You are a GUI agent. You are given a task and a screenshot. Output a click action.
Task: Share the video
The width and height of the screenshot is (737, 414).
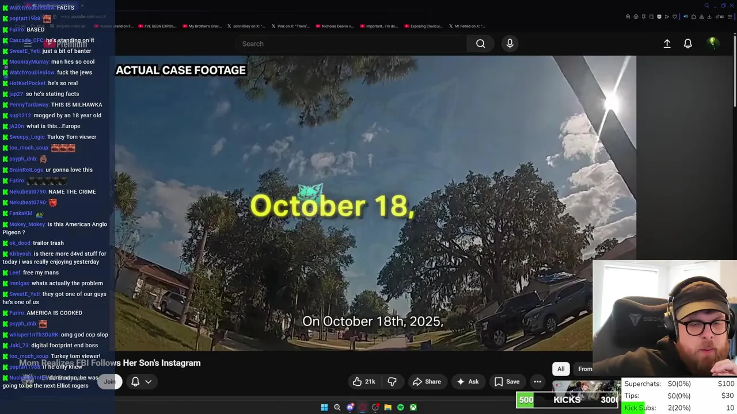pyautogui.click(x=427, y=381)
